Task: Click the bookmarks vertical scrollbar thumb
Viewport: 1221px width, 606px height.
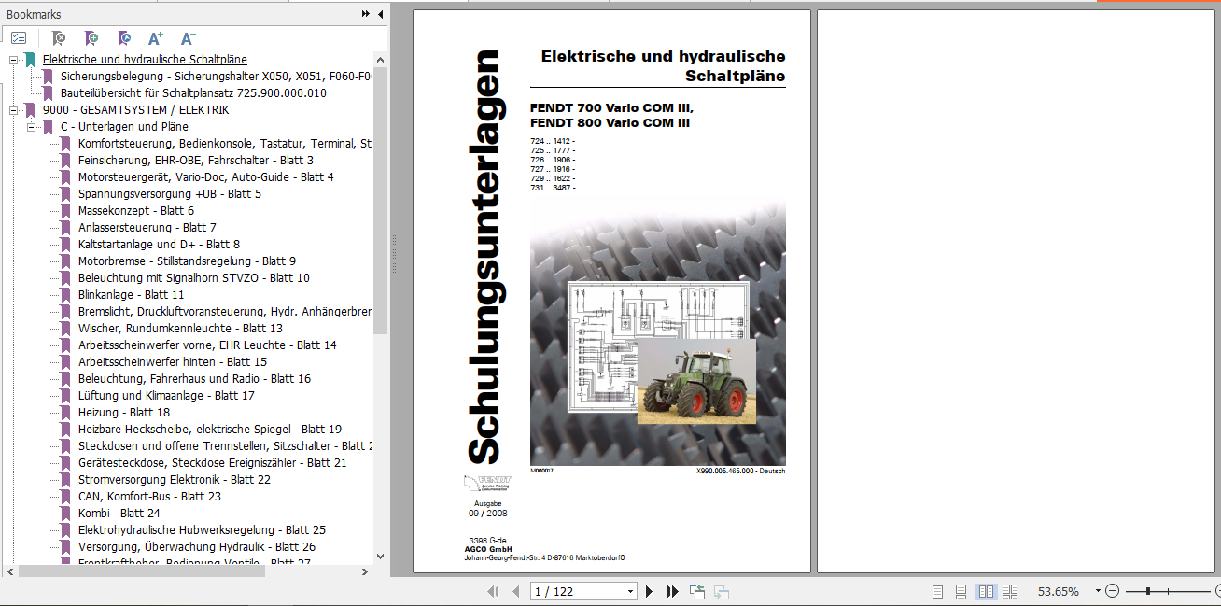Action: tap(380, 200)
